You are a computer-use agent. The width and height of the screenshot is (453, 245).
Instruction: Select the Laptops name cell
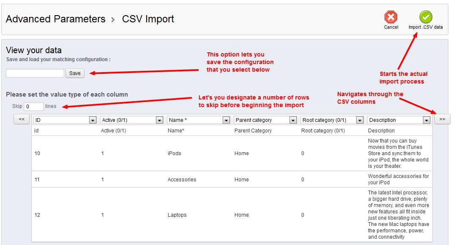(177, 215)
